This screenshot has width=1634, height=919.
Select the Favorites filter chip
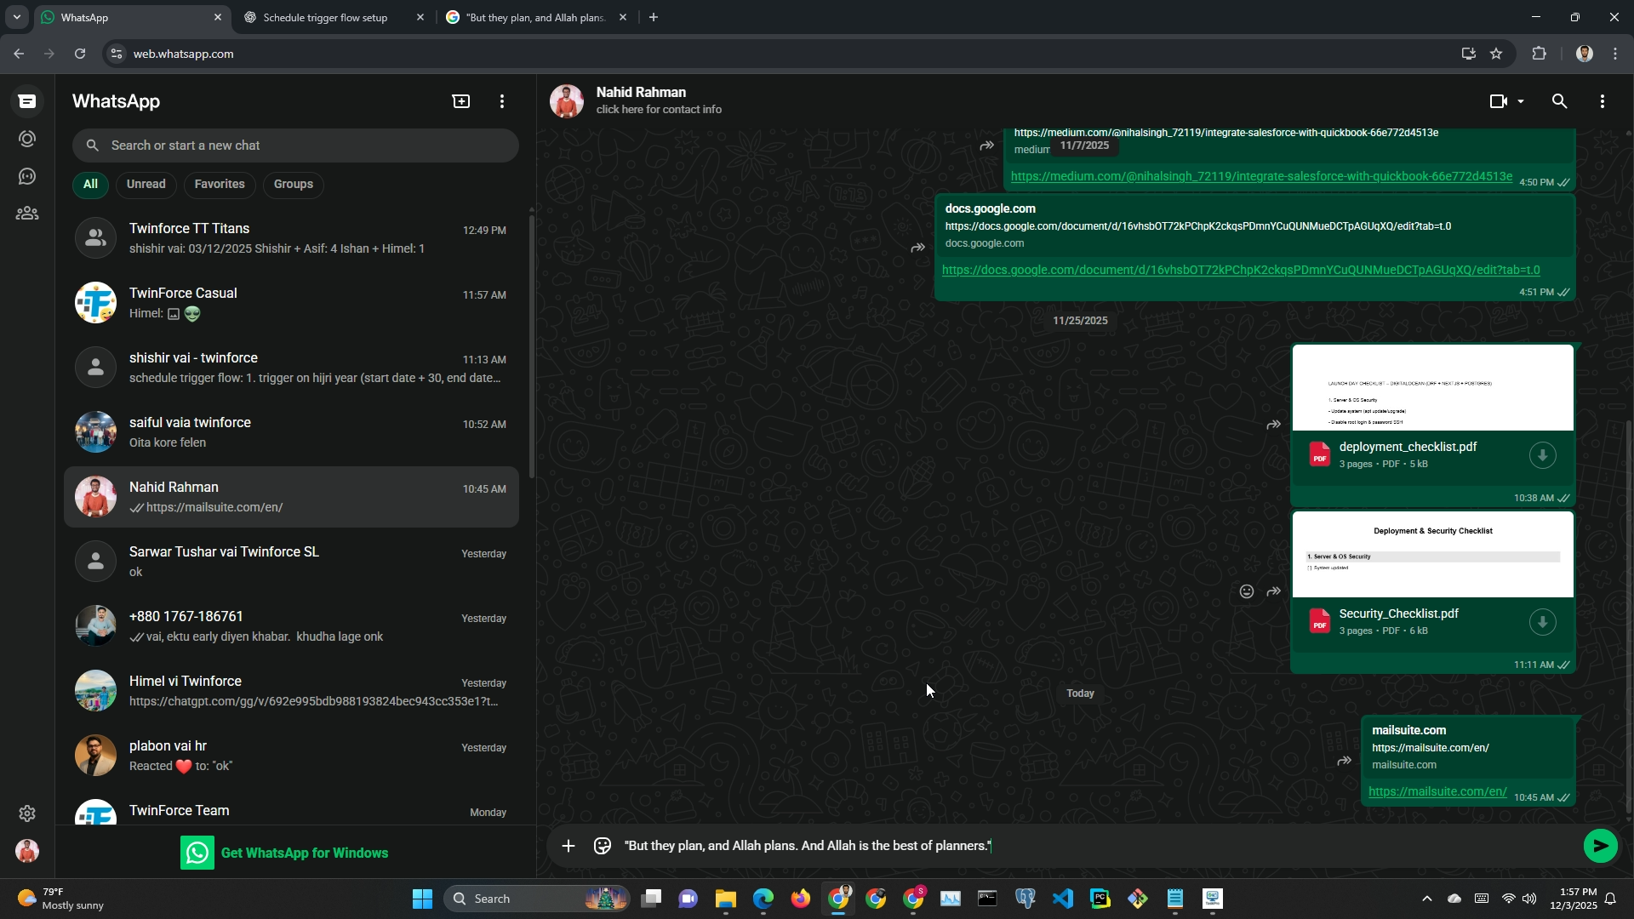pos(219,185)
